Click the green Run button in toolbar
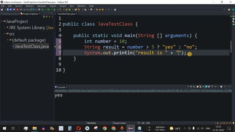 48,10
